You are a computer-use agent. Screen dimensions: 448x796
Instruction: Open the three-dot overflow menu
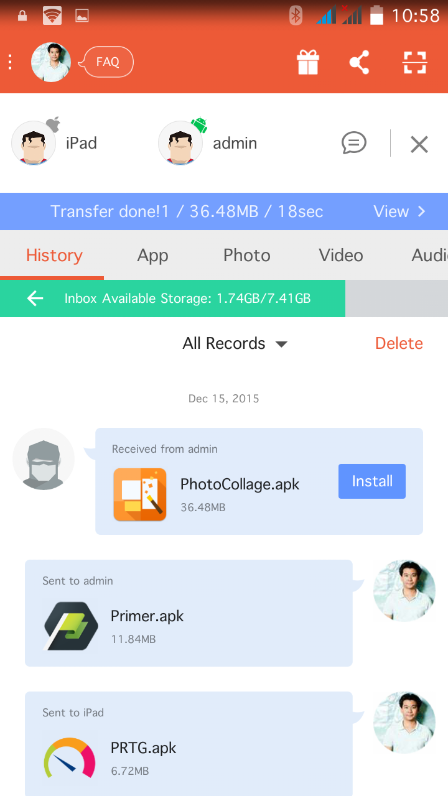11,62
